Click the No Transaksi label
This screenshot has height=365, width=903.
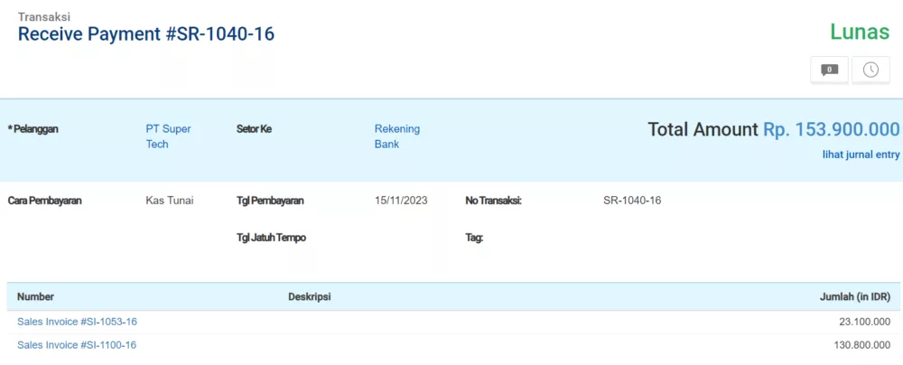click(x=493, y=201)
